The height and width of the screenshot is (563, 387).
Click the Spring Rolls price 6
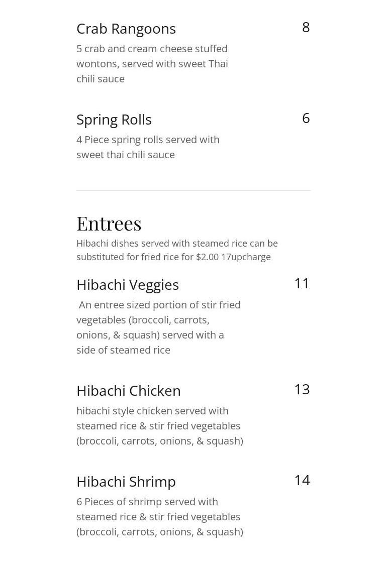[x=306, y=118]
